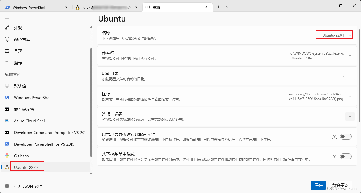
Task: Open the 外观 appearance settings page
Action: tap(18, 28)
